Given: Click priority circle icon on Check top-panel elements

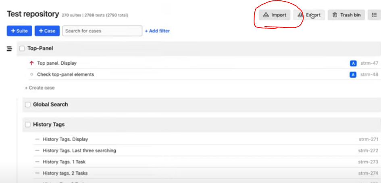Looking at the screenshot, I should point(31,75).
